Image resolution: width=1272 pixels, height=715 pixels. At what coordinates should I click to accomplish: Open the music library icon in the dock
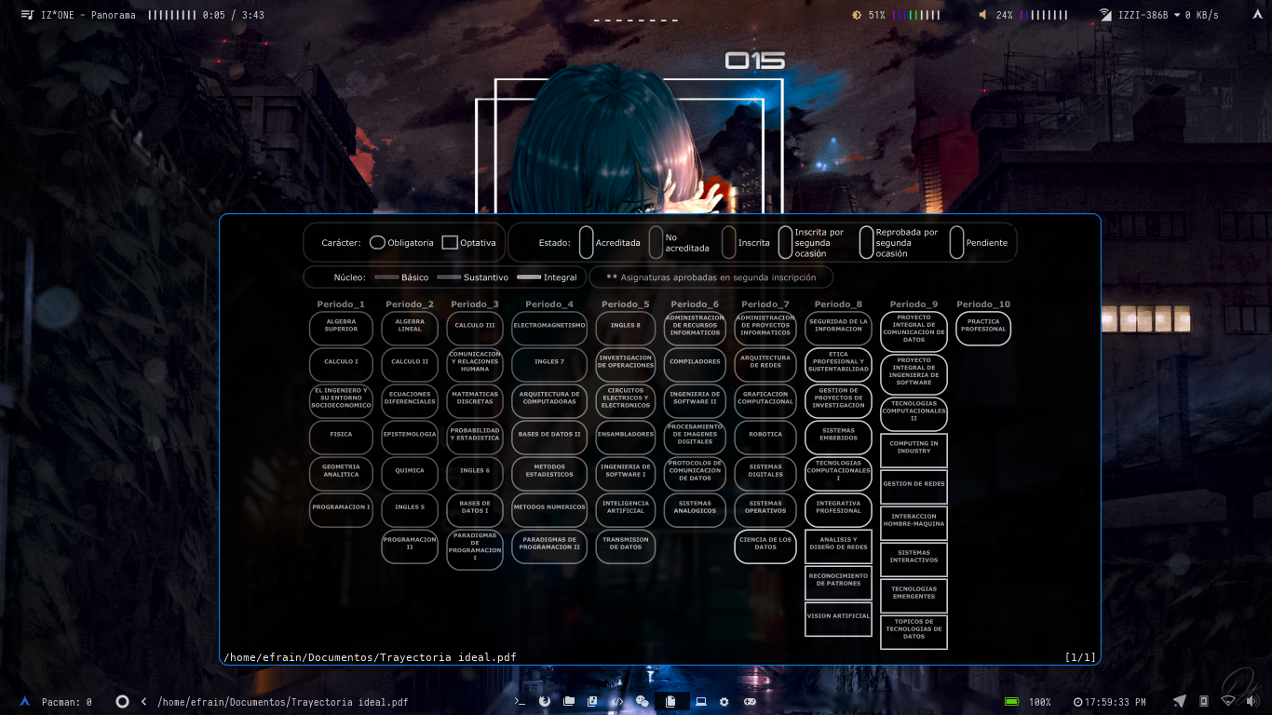pos(592,701)
